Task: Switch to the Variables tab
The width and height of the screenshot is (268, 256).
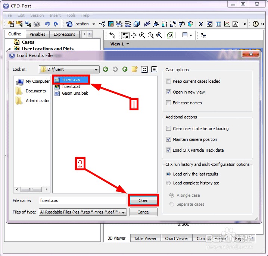Action: [37, 34]
